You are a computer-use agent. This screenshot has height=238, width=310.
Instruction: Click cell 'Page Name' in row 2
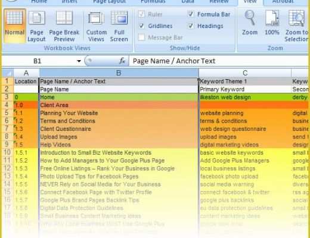click(119, 89)
